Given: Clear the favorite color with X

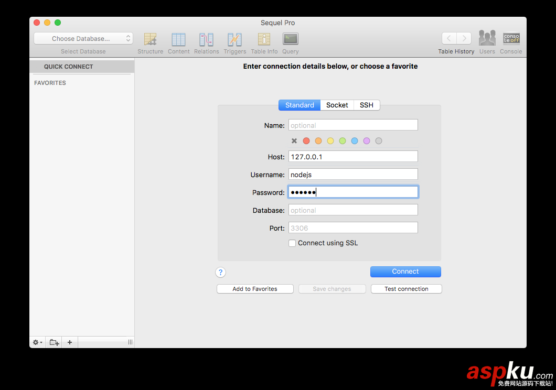Looking at the screenshot, I should (294, 141).
